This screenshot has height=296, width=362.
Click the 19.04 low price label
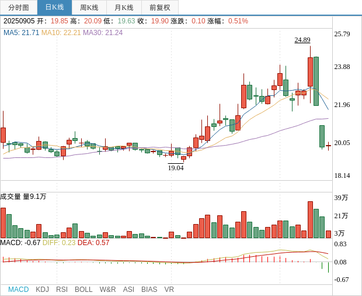pyautogui.click(x=176, y=168)
